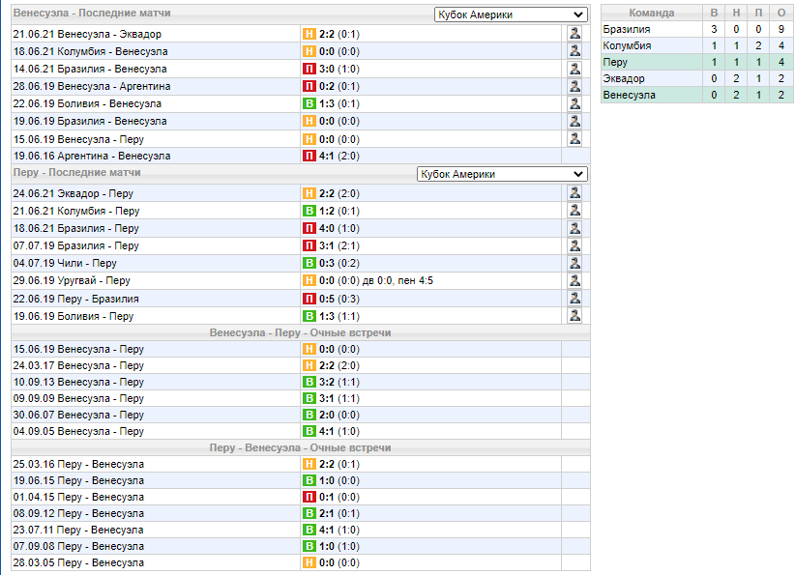
Task: Click the Венесуэла - Последние матчи header
Action: click(92, 13)
